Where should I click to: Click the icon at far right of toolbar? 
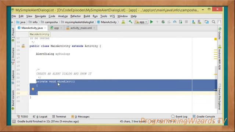(219, 22)
